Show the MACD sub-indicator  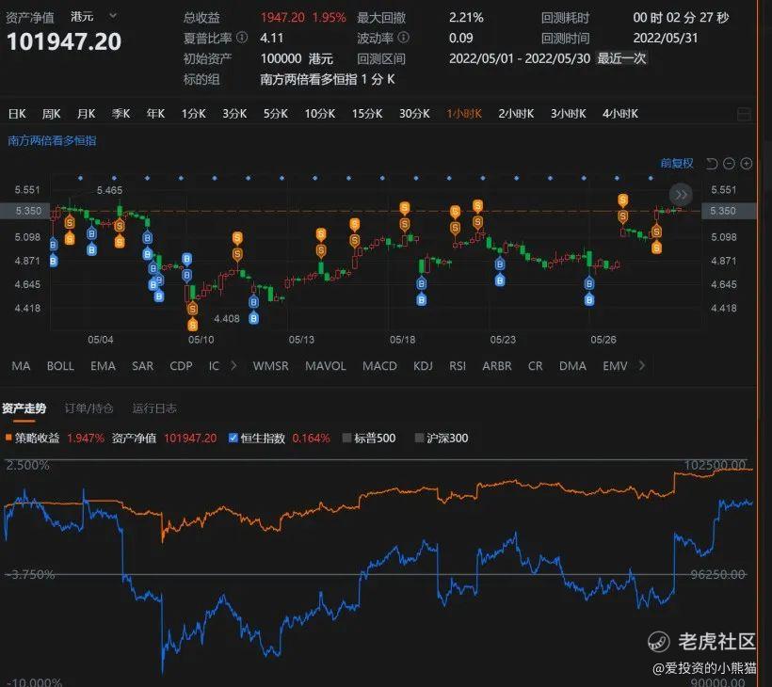[379, 366]
